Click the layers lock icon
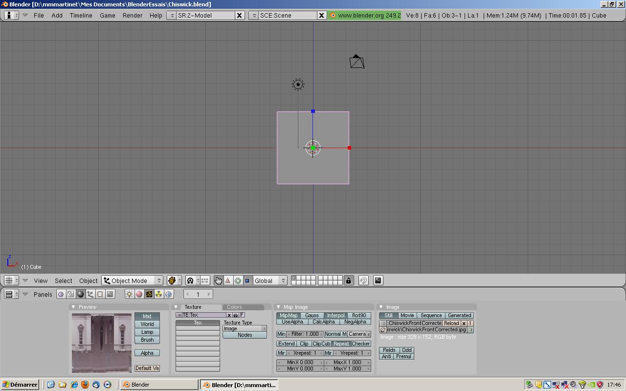Screen dimensions: 626x391 pos(348,281)
